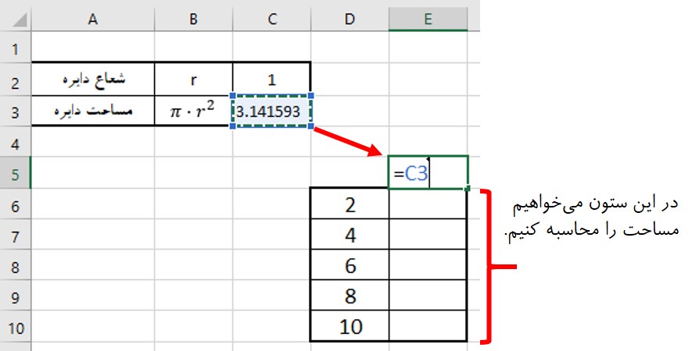Select row 4 header

coord(16,142)
